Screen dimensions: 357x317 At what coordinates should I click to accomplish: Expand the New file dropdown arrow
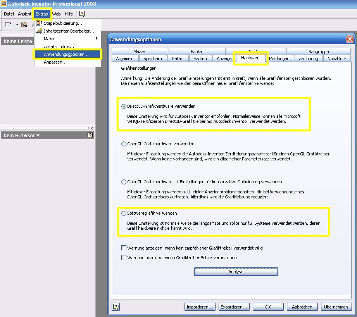pos(17,24)
